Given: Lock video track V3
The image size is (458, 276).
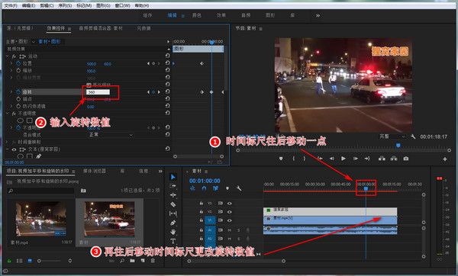Looking at the screenshot, I should (202, 203).
